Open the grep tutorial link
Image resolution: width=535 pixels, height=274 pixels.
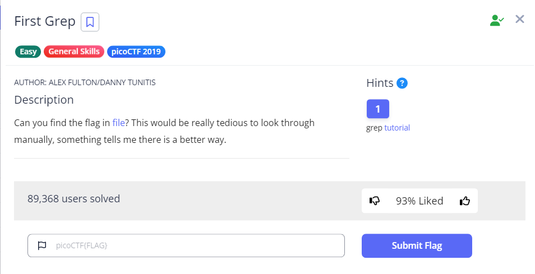[x=397, y=128]
